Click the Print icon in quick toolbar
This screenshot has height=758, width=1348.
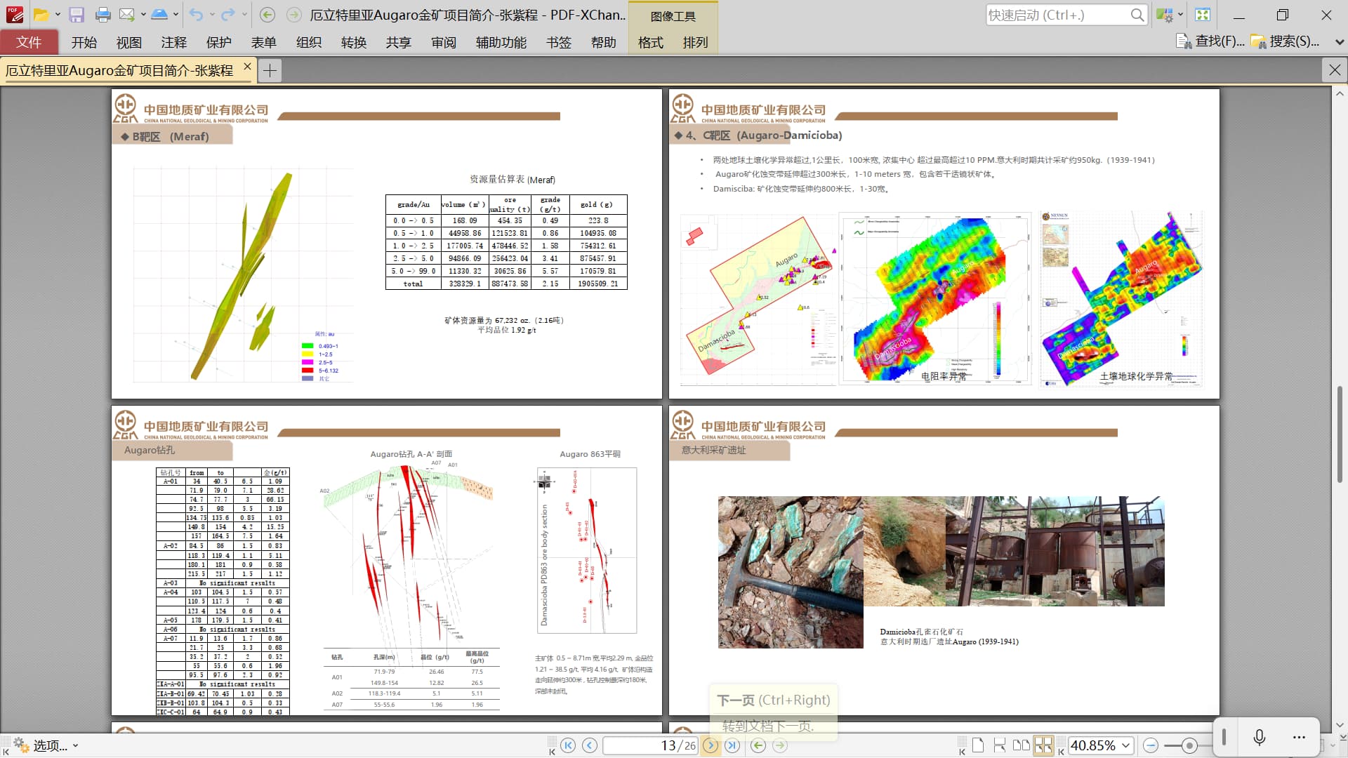(103, 15)
